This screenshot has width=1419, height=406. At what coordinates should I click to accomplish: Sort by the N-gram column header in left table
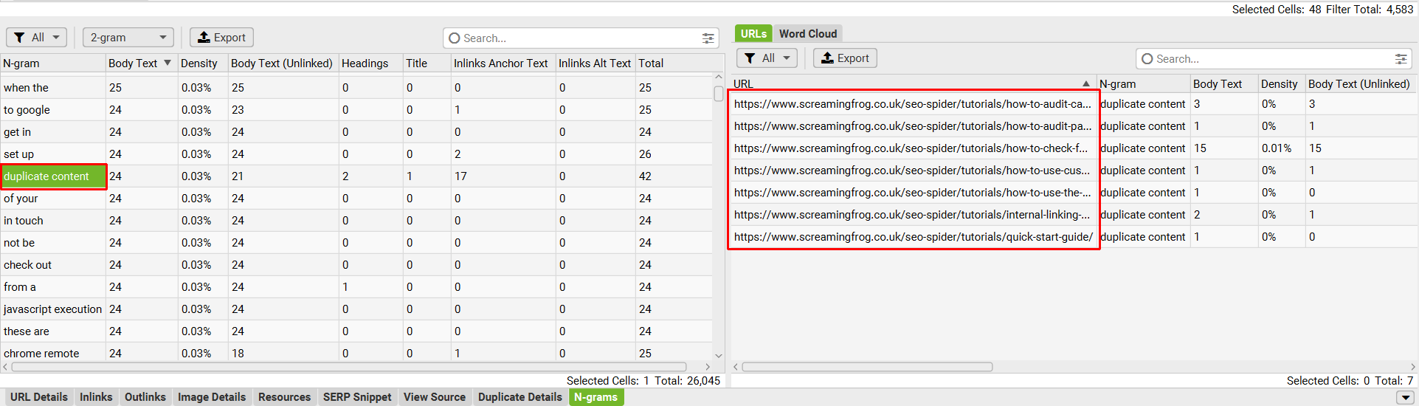[x=53, y=63]
